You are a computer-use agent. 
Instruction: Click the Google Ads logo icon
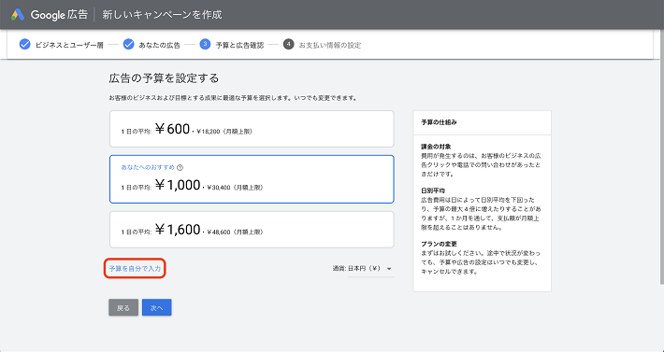click(18, 15)
